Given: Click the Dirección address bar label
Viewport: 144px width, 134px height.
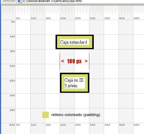Looking at the screenshot, I should point(9,1).
